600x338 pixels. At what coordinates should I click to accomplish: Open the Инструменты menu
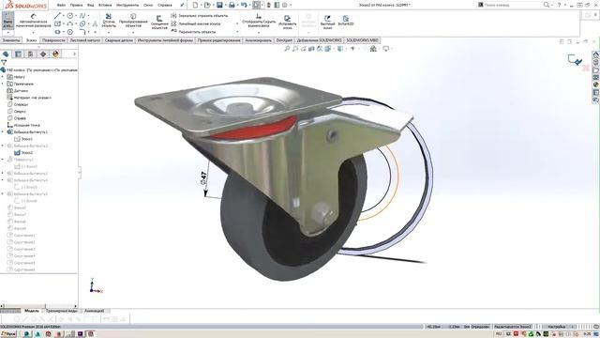[127, 5]
